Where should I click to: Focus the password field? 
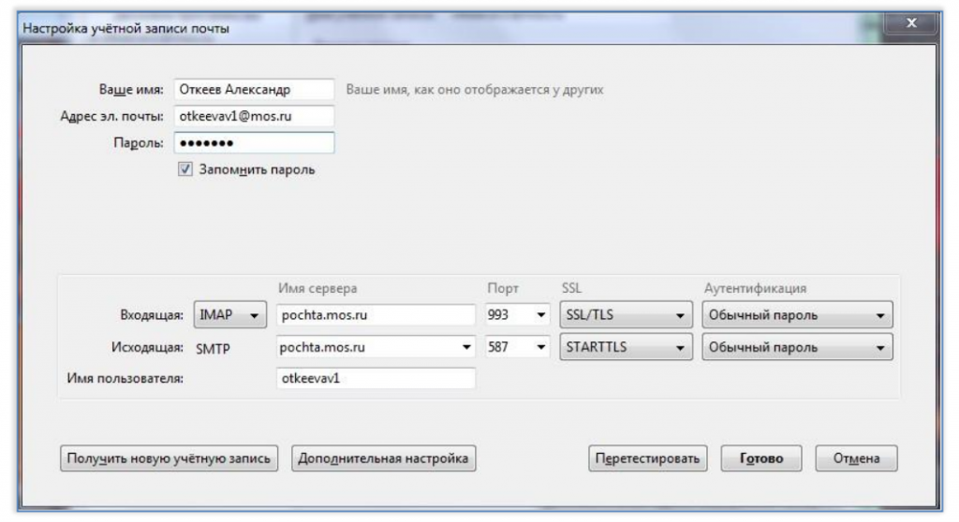(x=254, y=143)
